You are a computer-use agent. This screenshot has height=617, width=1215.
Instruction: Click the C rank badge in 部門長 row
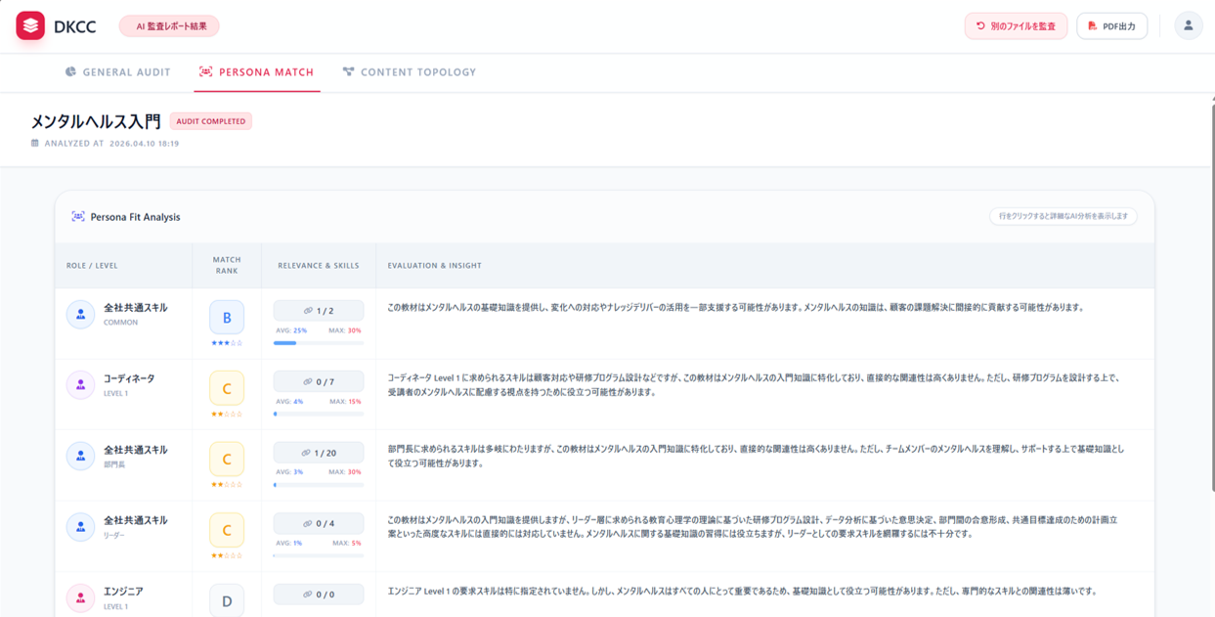[227, 459]
